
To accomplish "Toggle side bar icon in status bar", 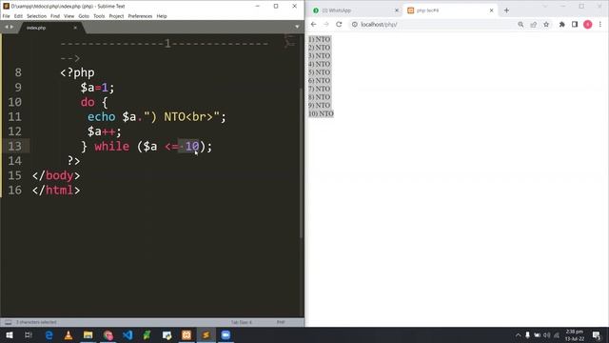I will pyautogui.click(x=8, y=322).
